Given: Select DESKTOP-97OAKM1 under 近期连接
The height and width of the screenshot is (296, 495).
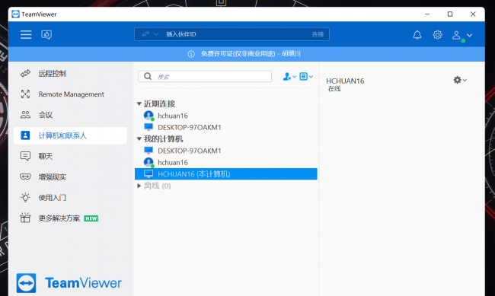Looking at the screenshot, I should pyautogui.click(x=226, y=128).
